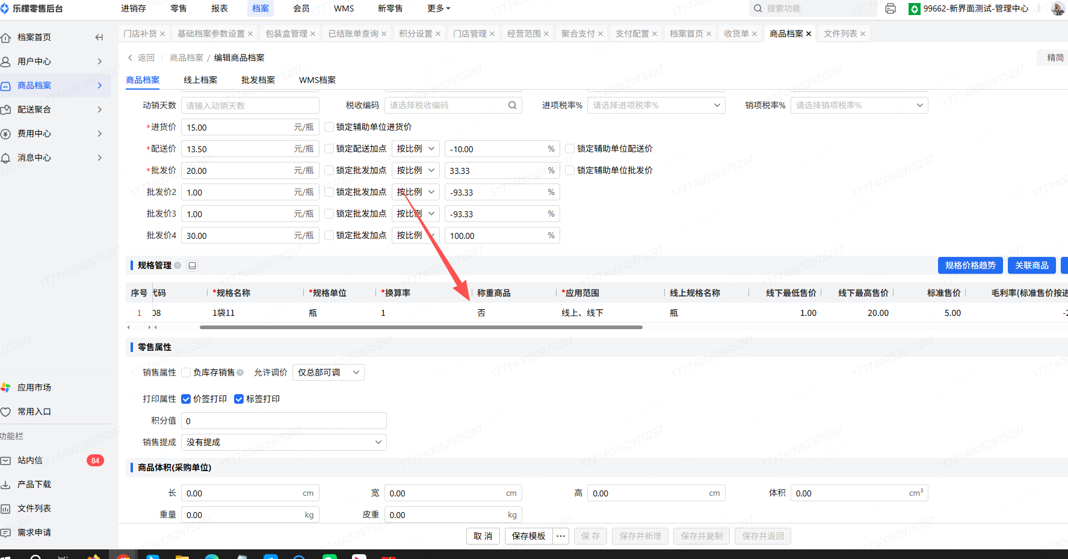Click the 费用中心 coin icon in sidebar
The width and height of the screenshot is (1068, 559).
tap(6, 134)
